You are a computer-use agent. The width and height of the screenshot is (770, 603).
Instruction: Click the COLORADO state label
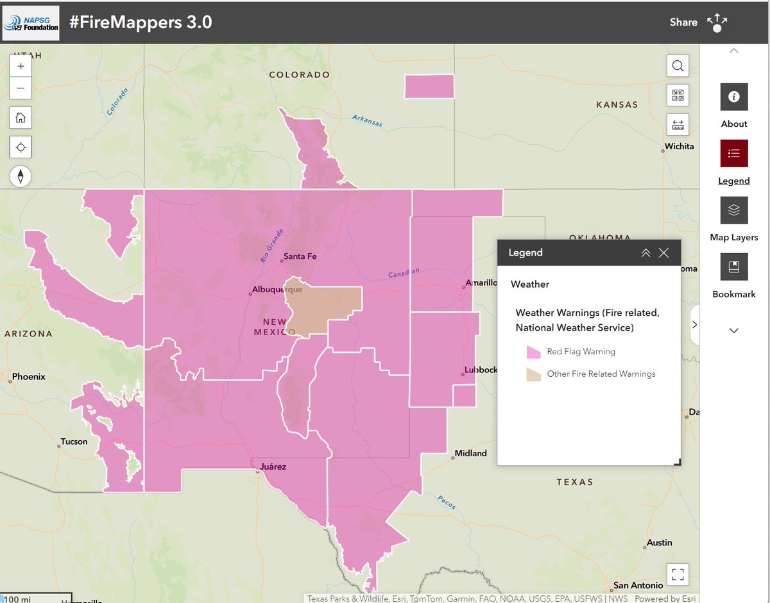point(300,75)
